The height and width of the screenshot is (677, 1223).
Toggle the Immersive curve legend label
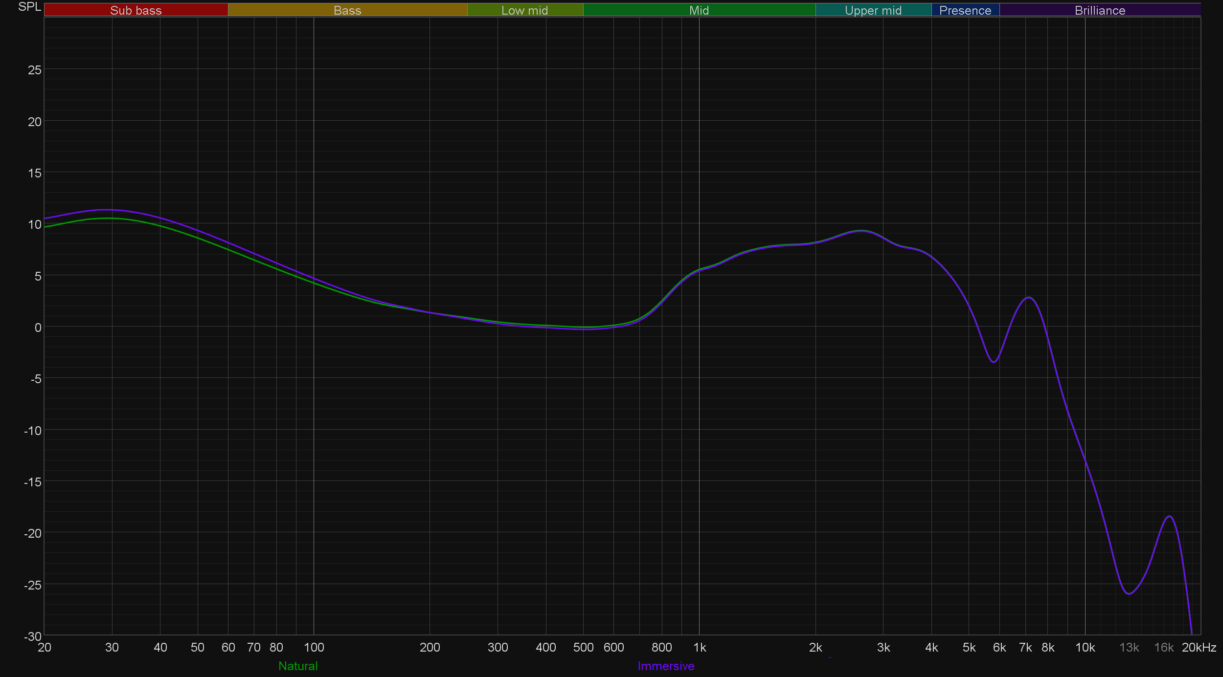[666, 666]
